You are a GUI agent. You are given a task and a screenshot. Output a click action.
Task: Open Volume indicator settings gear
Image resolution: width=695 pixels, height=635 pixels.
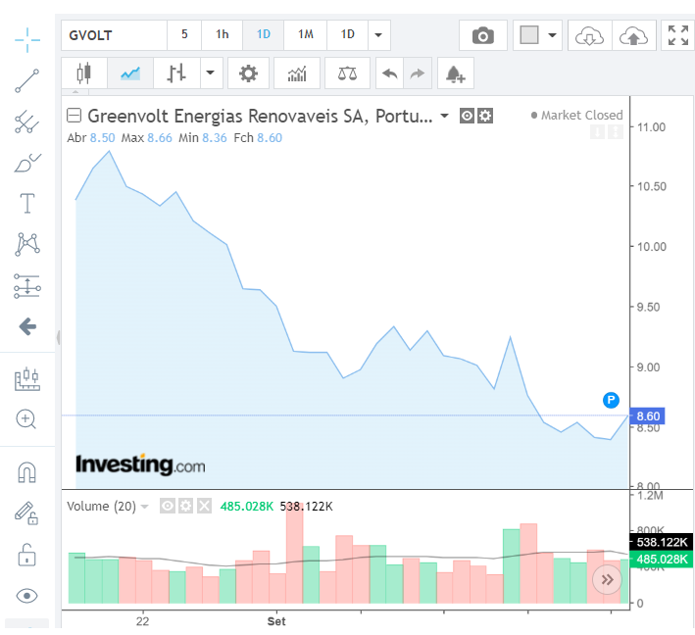tap(185, 506)
